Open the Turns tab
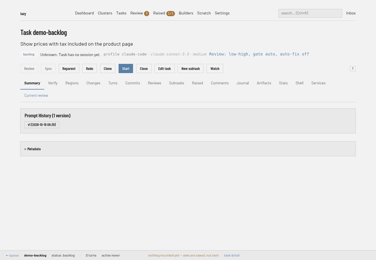Image resolution: width=376 pixels, height=260 pixels. tap(113, 83)
